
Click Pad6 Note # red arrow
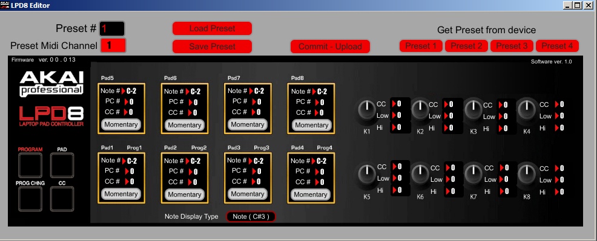[187, 91]
